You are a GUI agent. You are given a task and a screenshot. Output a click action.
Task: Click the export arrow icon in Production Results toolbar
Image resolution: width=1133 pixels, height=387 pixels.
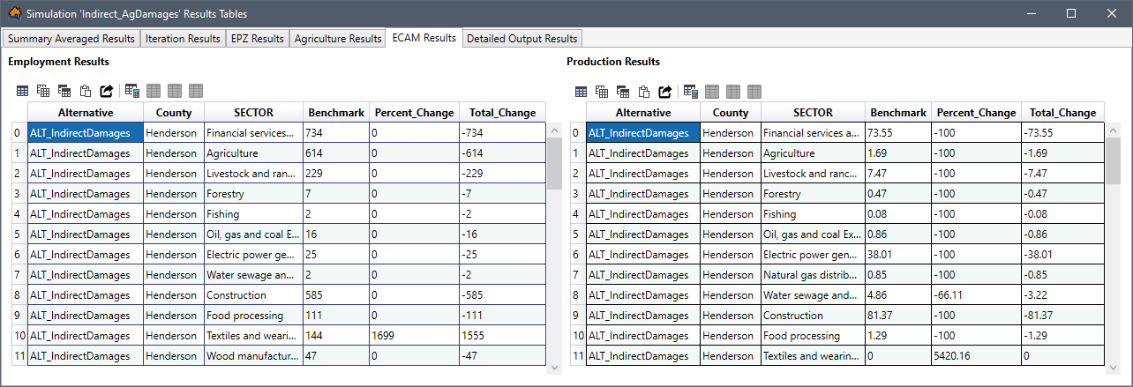[x=665, y=92]
